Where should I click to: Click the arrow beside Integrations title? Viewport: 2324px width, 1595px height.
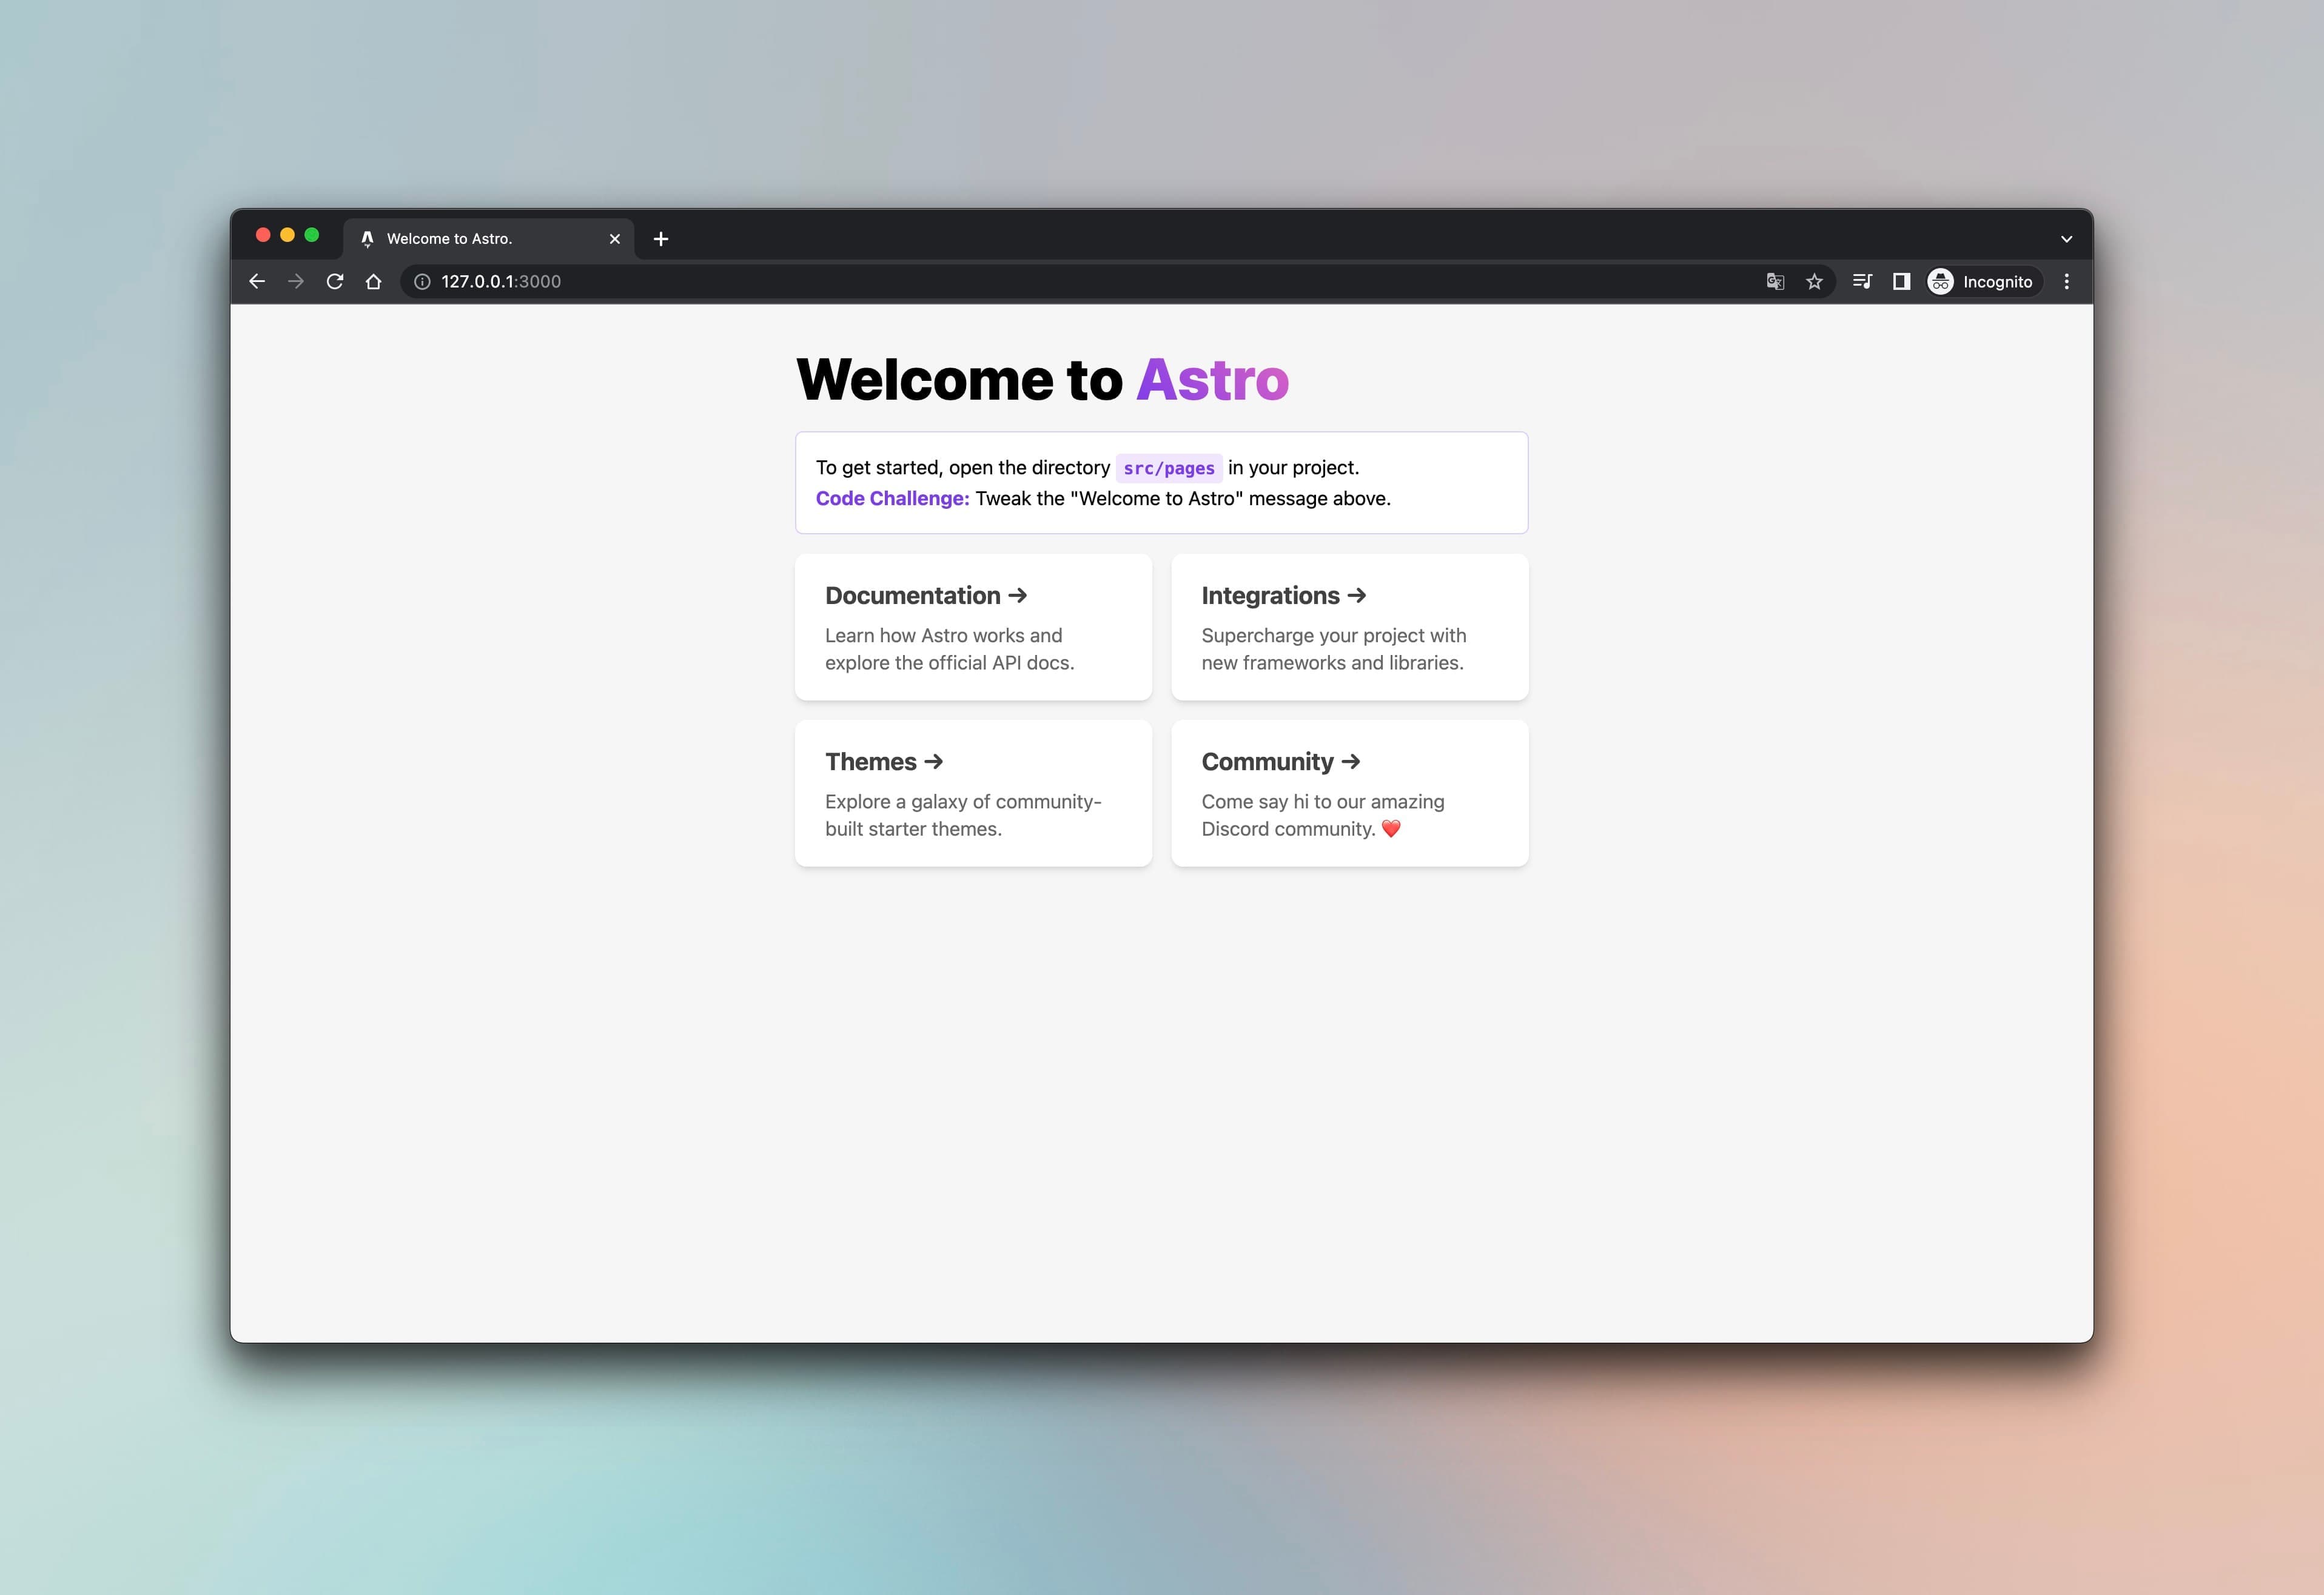point(1357,595)
